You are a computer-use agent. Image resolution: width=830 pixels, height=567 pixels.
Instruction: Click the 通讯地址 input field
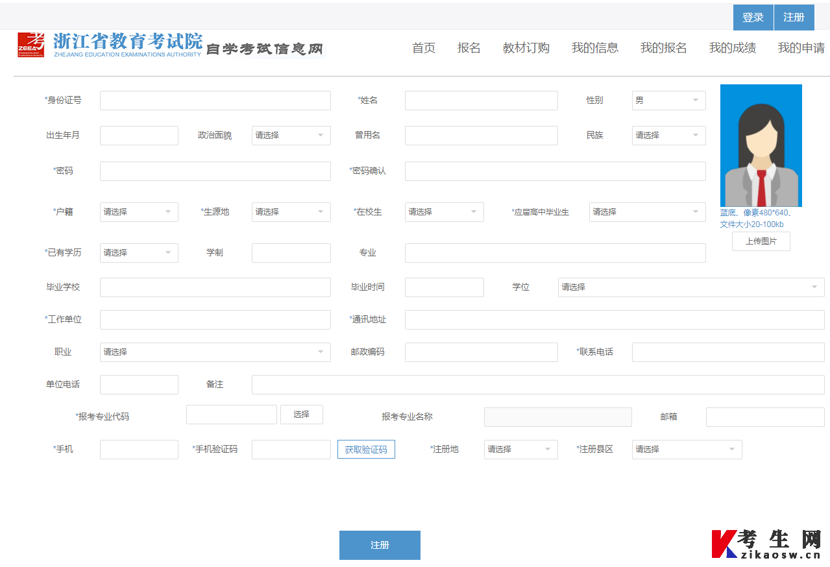coord(615,320)
